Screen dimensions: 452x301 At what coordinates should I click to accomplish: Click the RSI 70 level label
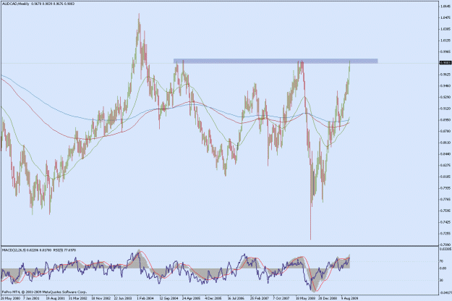point(441,261)
